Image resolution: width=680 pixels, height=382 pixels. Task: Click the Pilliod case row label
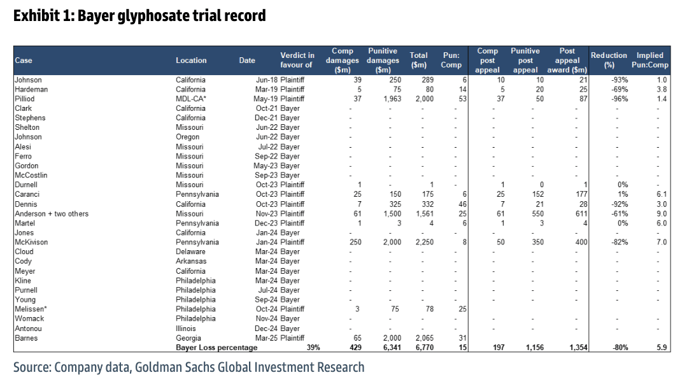pyautogui.click(x=25, y=99)
